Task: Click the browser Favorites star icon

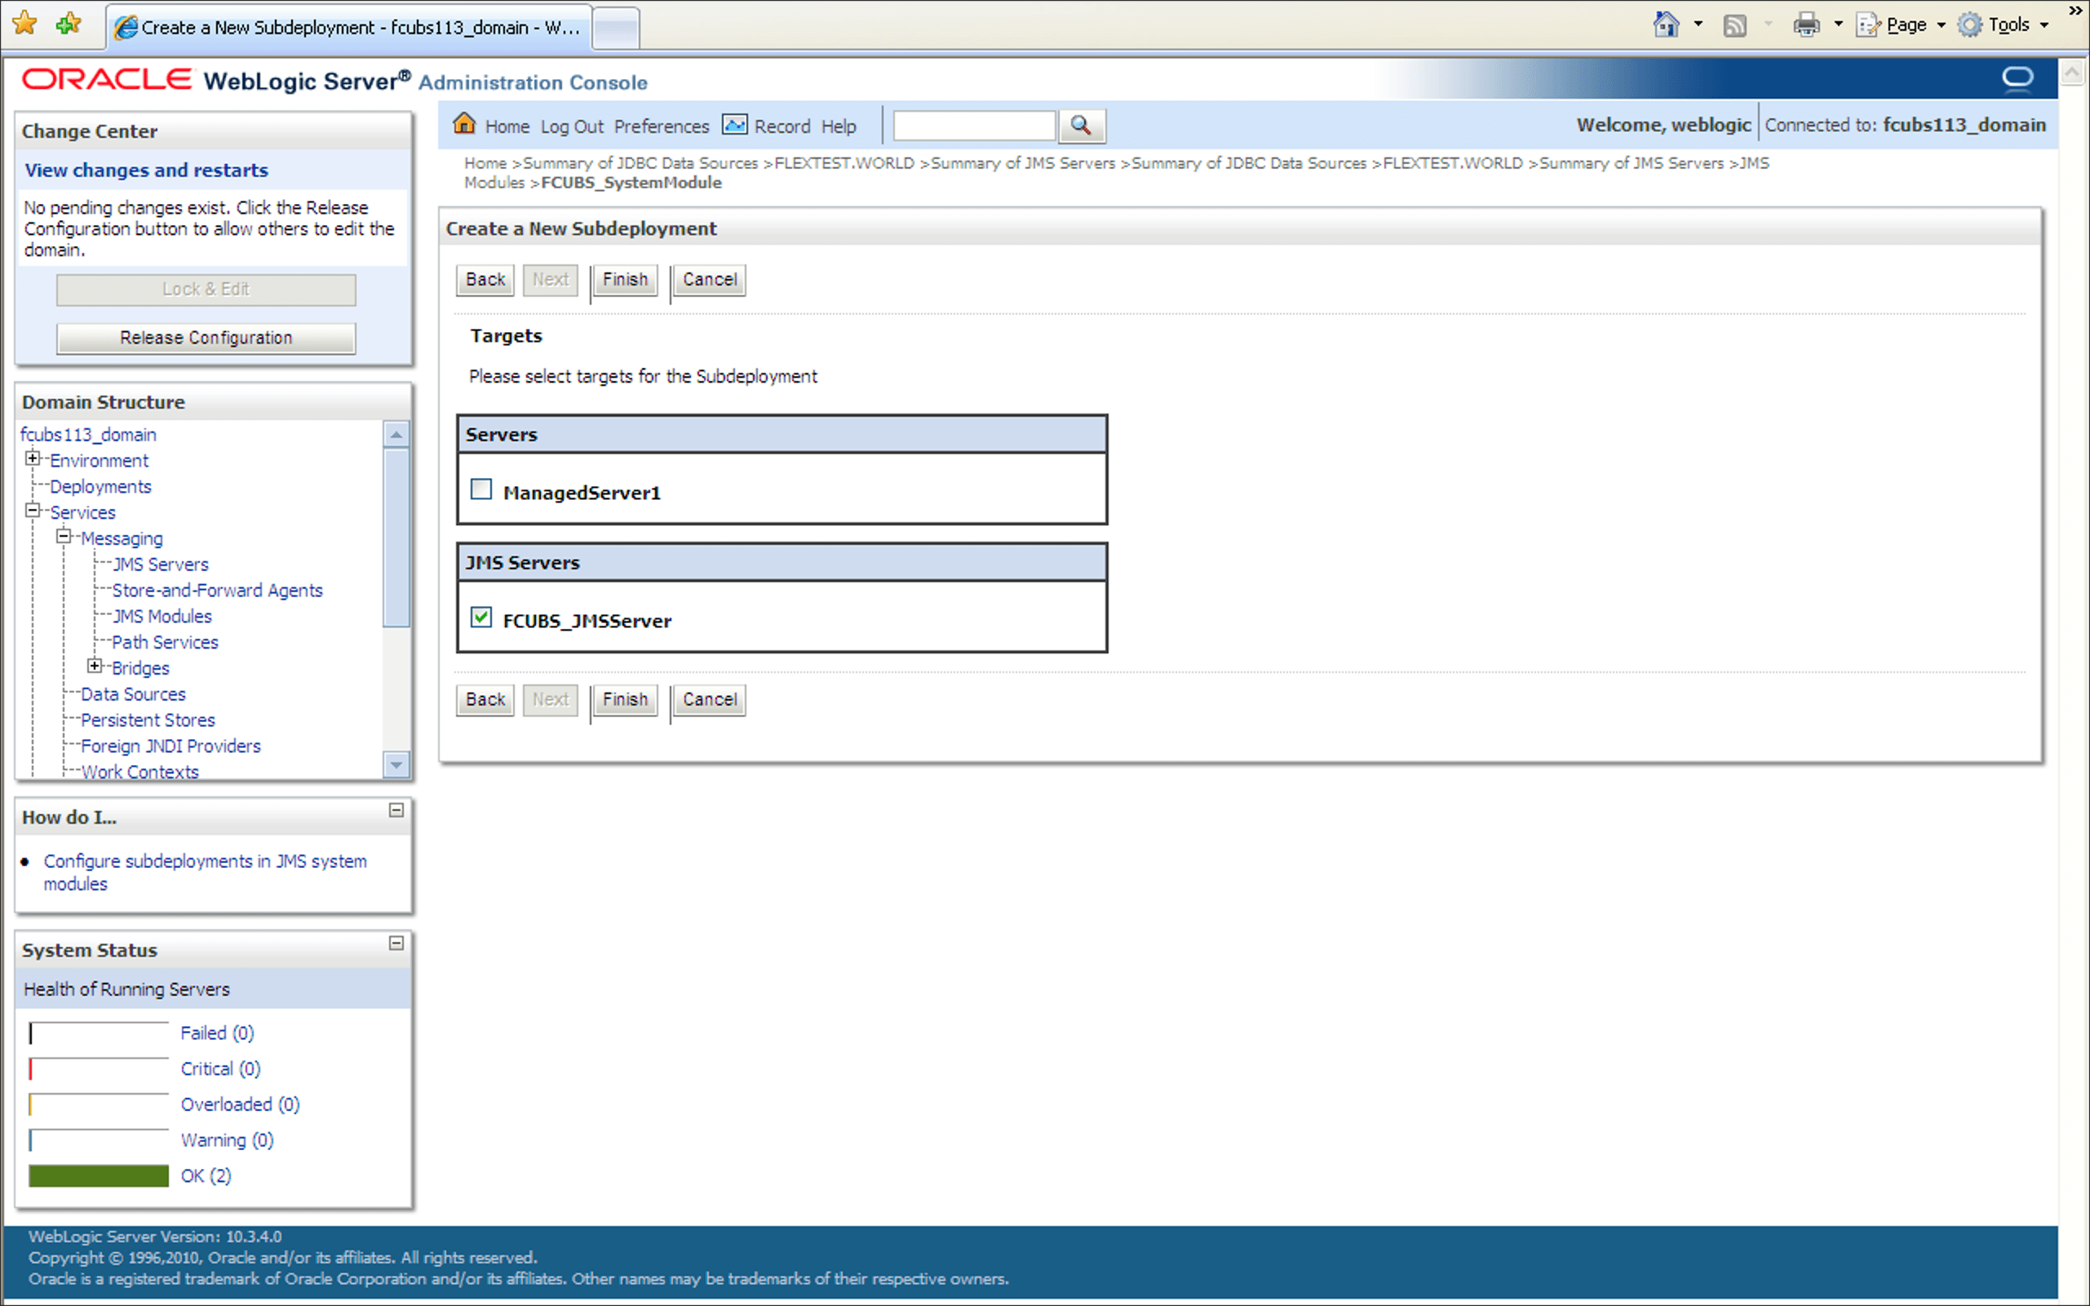Action: [25, 24]
